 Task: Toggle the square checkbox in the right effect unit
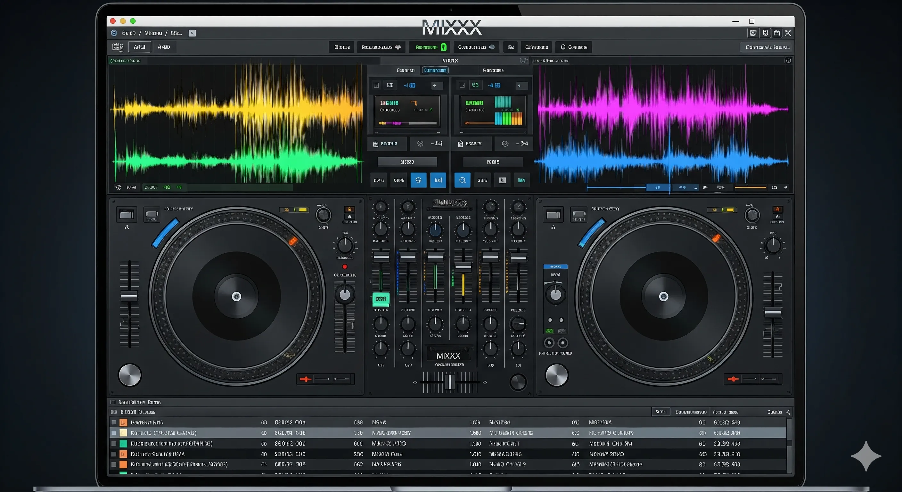pyautogui.click(x=462, y=85)
